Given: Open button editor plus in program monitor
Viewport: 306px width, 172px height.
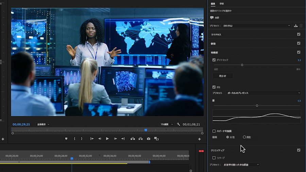Looking at the screenshot, I should point(200,139).
